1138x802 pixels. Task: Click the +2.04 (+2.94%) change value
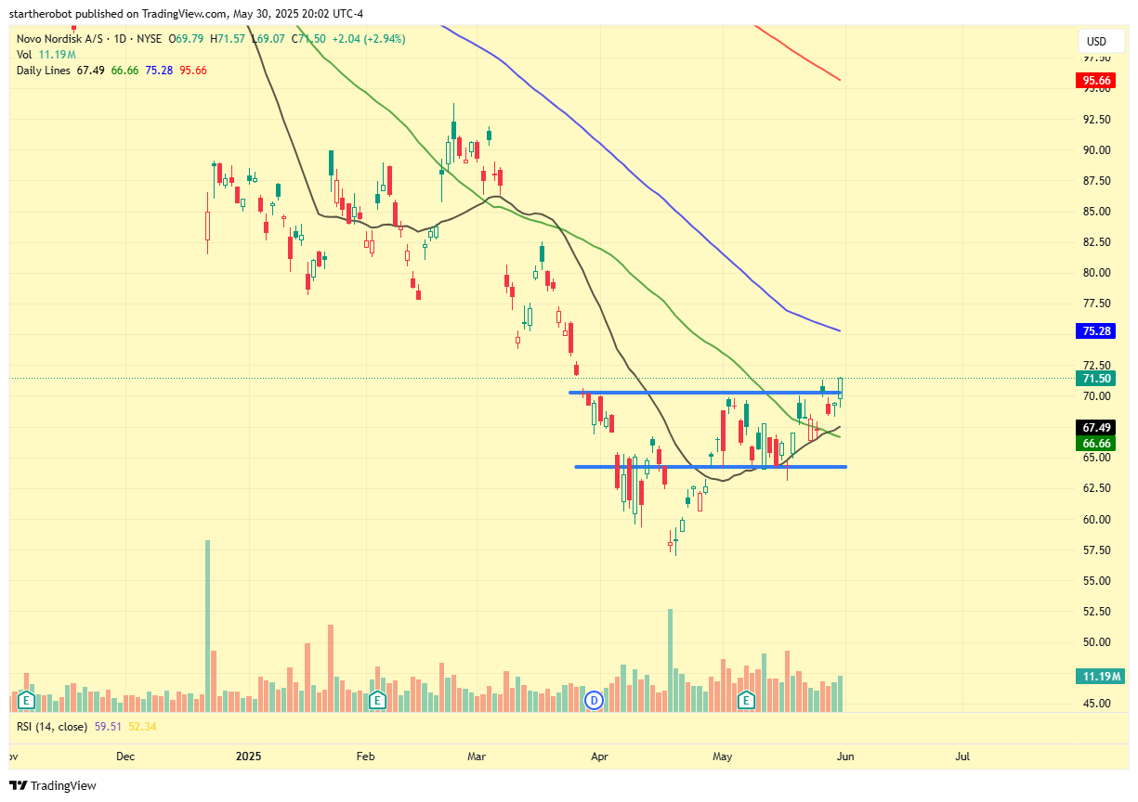coord(367,38)
